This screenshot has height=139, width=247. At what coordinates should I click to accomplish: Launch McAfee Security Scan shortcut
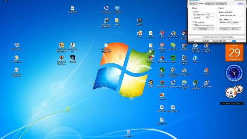pyautogui.click(x=206, y=47)
